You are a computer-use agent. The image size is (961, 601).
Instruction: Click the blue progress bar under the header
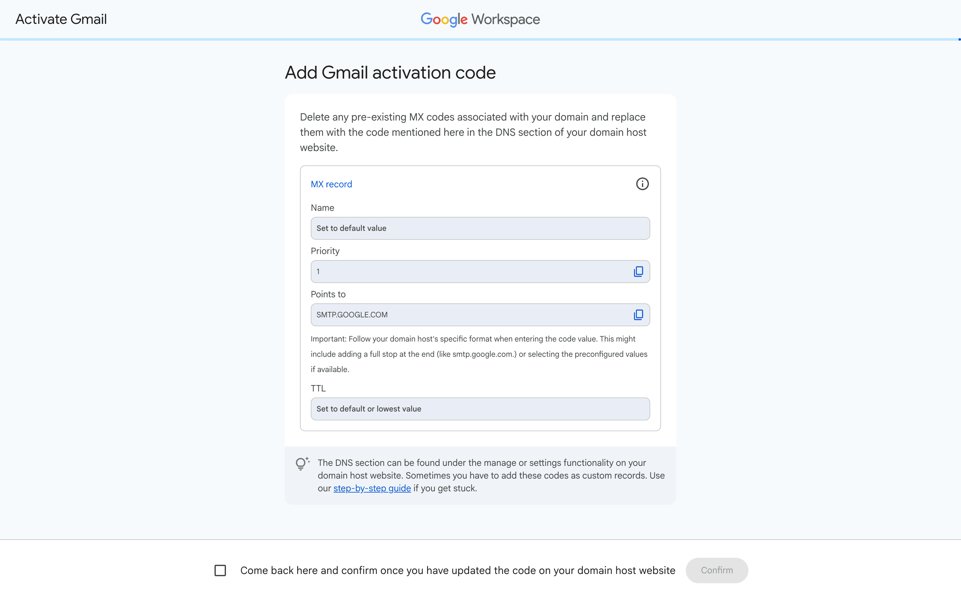coord(480,39)
